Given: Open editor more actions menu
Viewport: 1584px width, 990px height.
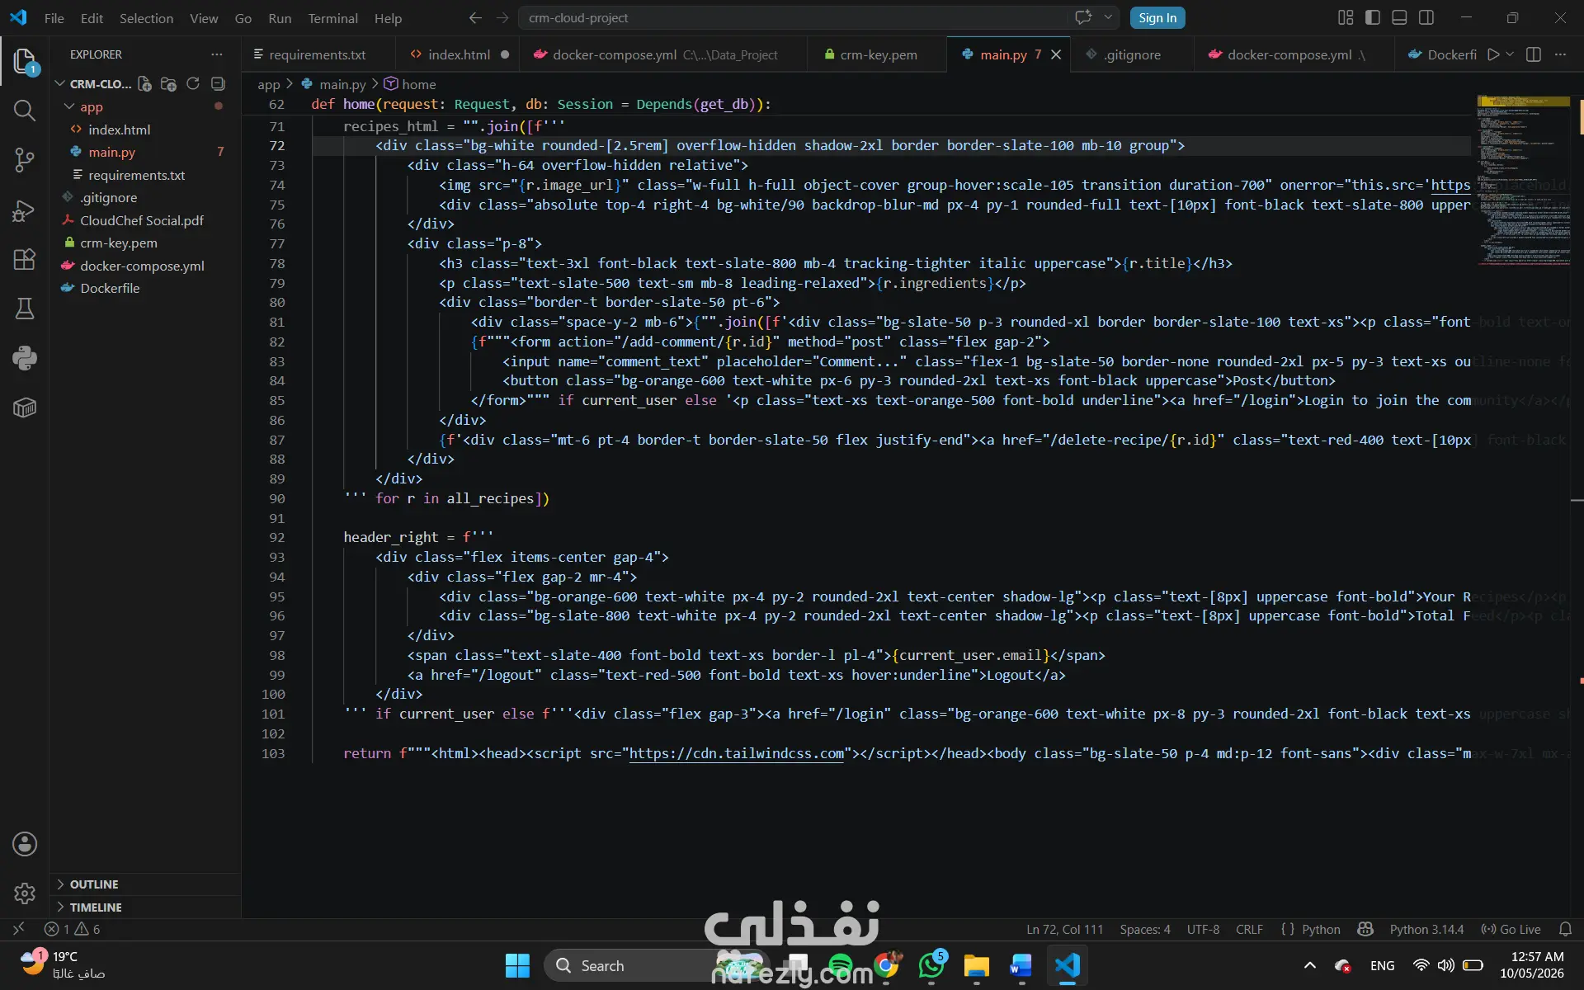Looking at the screenshot, I should pos(1560,54).
